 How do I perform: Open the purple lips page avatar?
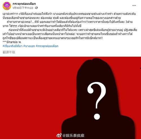(7, 6)
